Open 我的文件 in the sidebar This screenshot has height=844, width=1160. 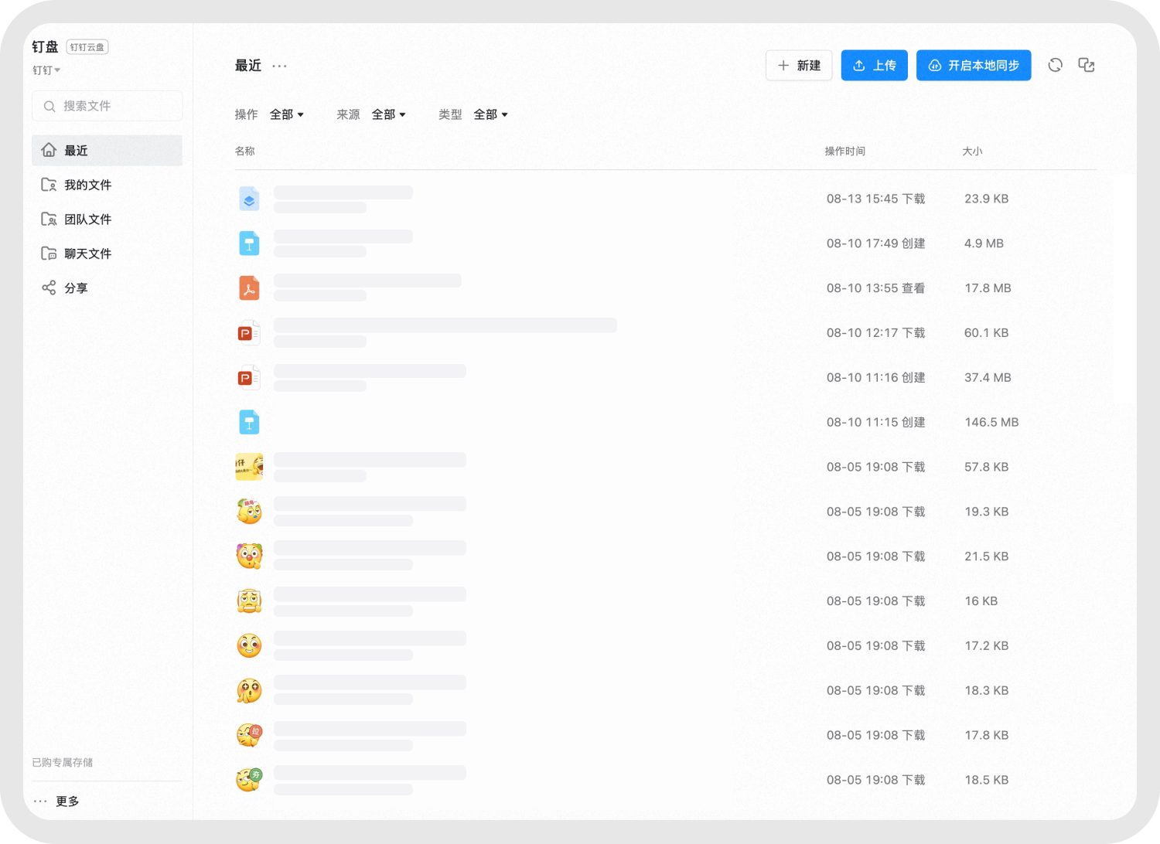tap(107, 185)
